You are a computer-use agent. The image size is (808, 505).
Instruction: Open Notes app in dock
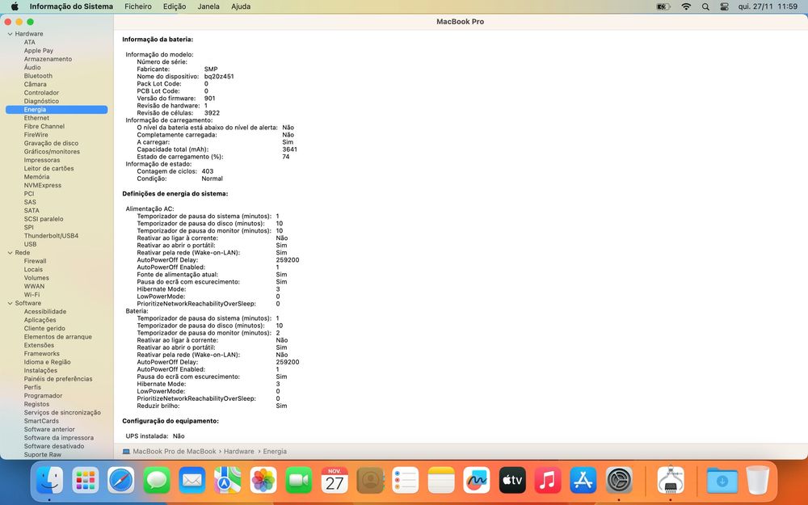click(x=441, y=480)
